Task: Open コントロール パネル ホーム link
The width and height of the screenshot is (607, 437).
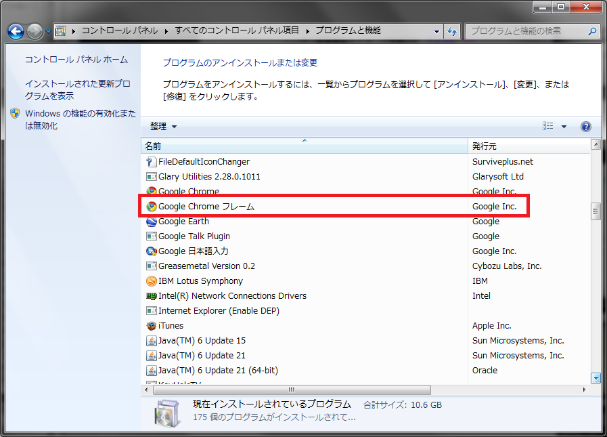Action: 76,60
